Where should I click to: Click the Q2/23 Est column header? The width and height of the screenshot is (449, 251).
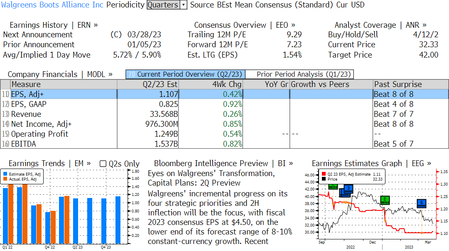148,84
